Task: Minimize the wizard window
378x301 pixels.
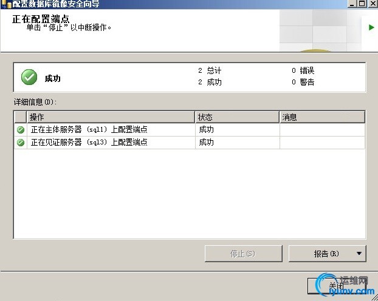Action: (352, 4)
